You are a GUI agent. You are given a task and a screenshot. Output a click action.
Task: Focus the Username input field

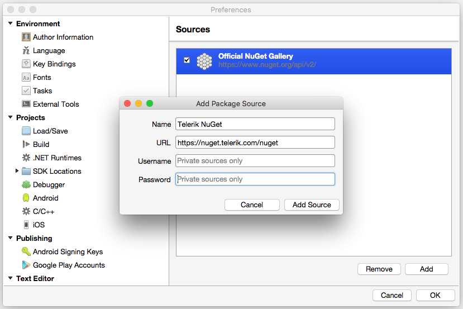point(255,161)
